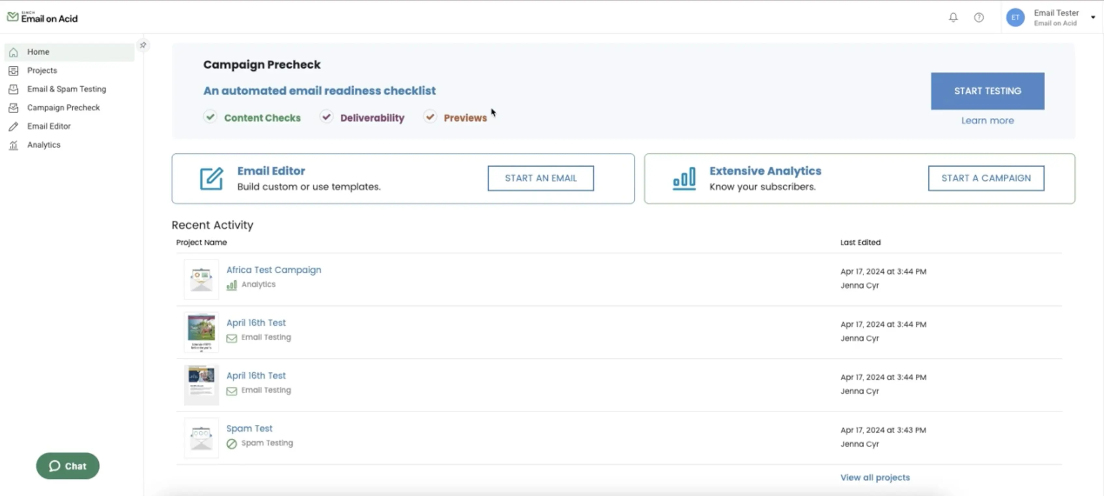Click the Africa Test Campaign thumbnail
Image resolution: width=1104 pixels, height=496 pixels.
201,279
